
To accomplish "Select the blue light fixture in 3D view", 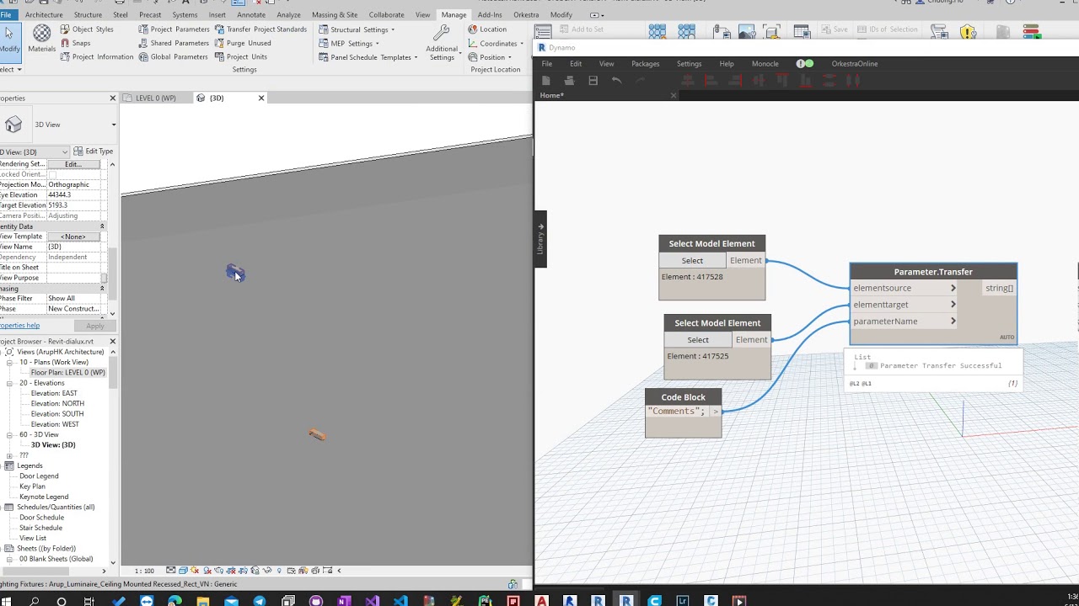I will coord(234,272).
